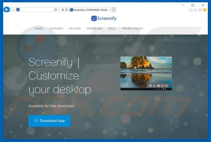
Task: Click the 'Available for free download' text
Action: click(51, 106)
